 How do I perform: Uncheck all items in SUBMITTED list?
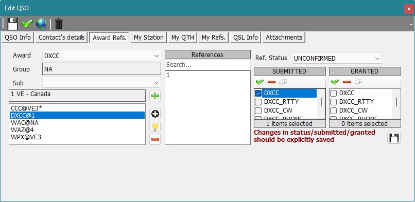tap(271, 82)
